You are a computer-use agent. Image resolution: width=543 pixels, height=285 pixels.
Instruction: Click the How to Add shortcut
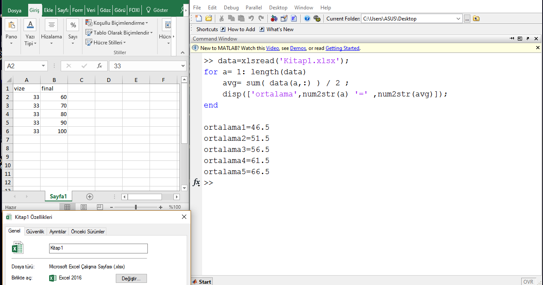pyautogui.click(x=238, y=29)
